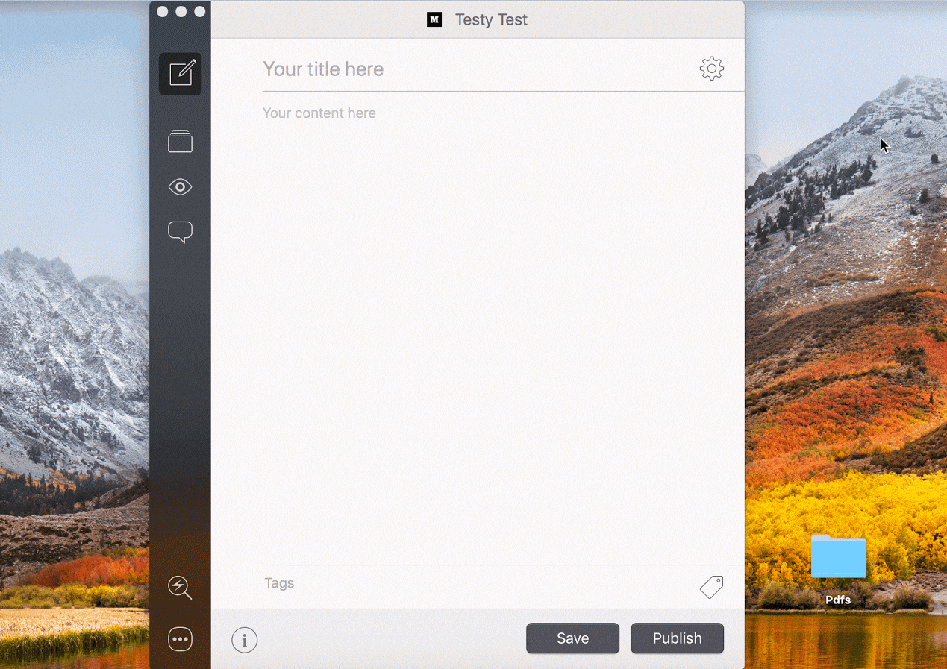Close the window with the first title-bar button
Screen dimensions: 947x669
[163, 12]
